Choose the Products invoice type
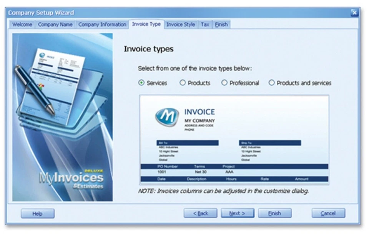This screenshot has height=236, width=369. 182,83
